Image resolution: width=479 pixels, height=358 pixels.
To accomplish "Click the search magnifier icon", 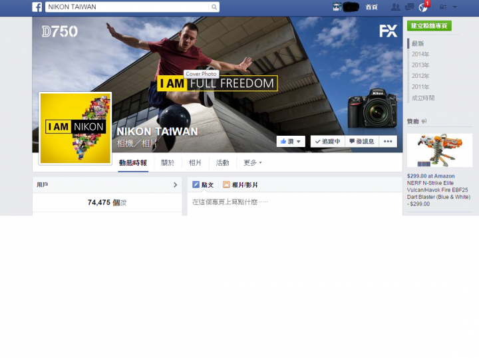I will tap(214, 7).
